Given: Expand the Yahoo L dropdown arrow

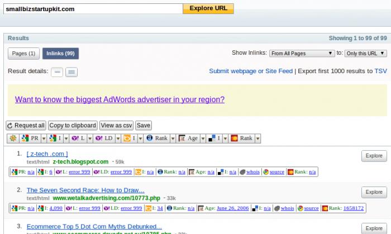Looking at the screenshot, I should click(90, 139).
